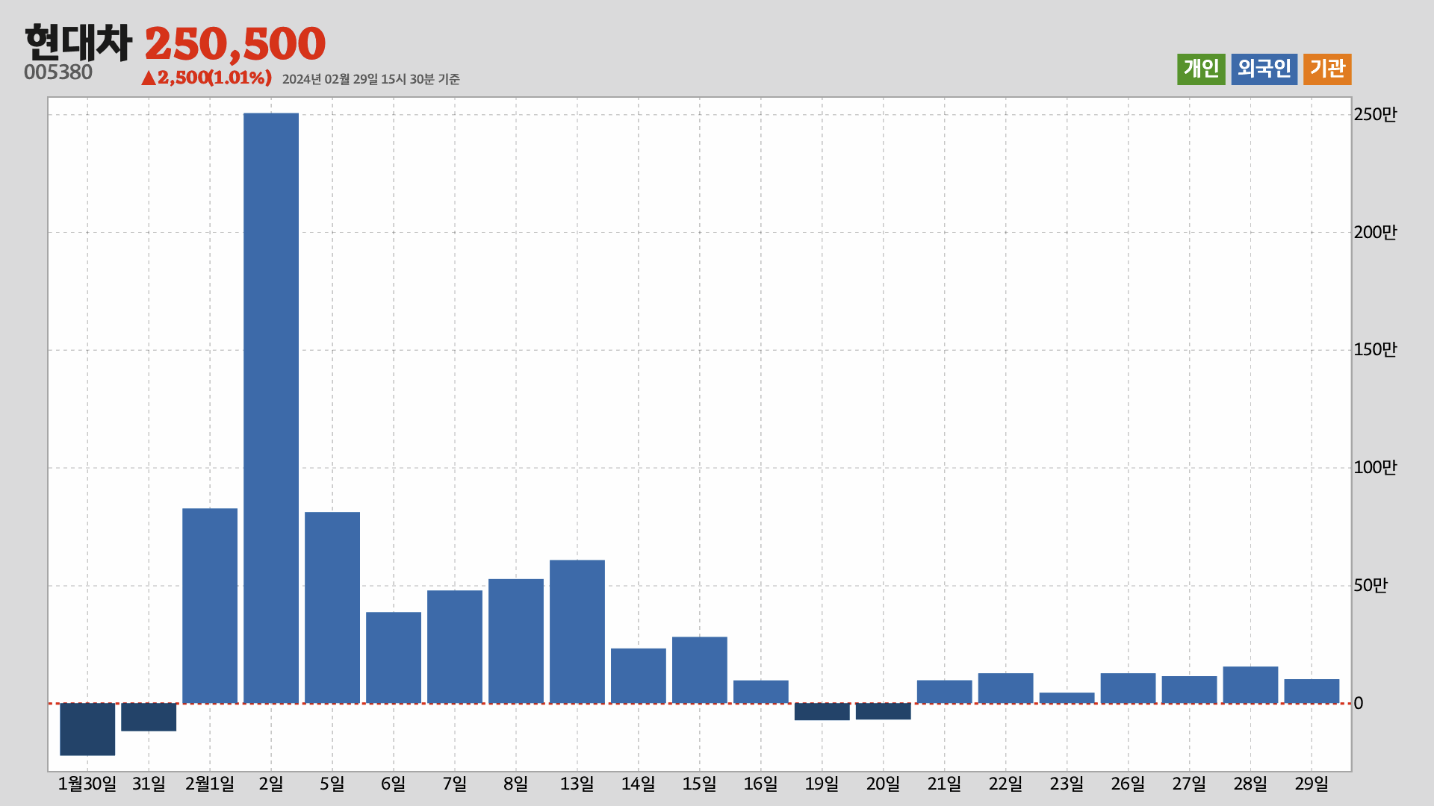This screenshot has width=1434, height=806.
Task: Click the bar for 15일
Action: pyautogui.click(x=700, y=670)
